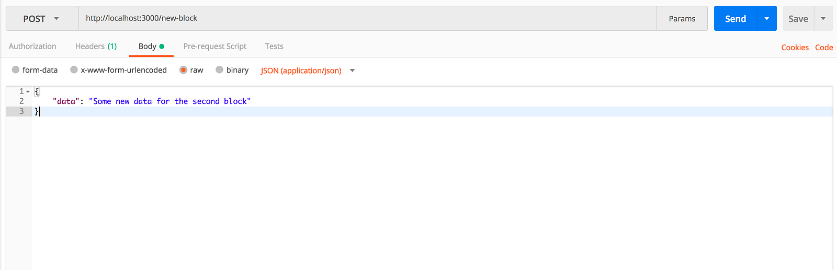Image resolution: width=837 pixels, height=270 pixels.
Task: Select the form-data radio button
Action: 16,69
